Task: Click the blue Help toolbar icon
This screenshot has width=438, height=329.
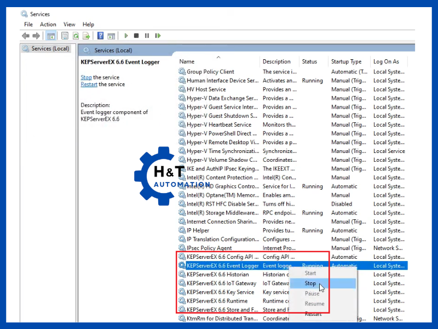Action: [100, 36]
